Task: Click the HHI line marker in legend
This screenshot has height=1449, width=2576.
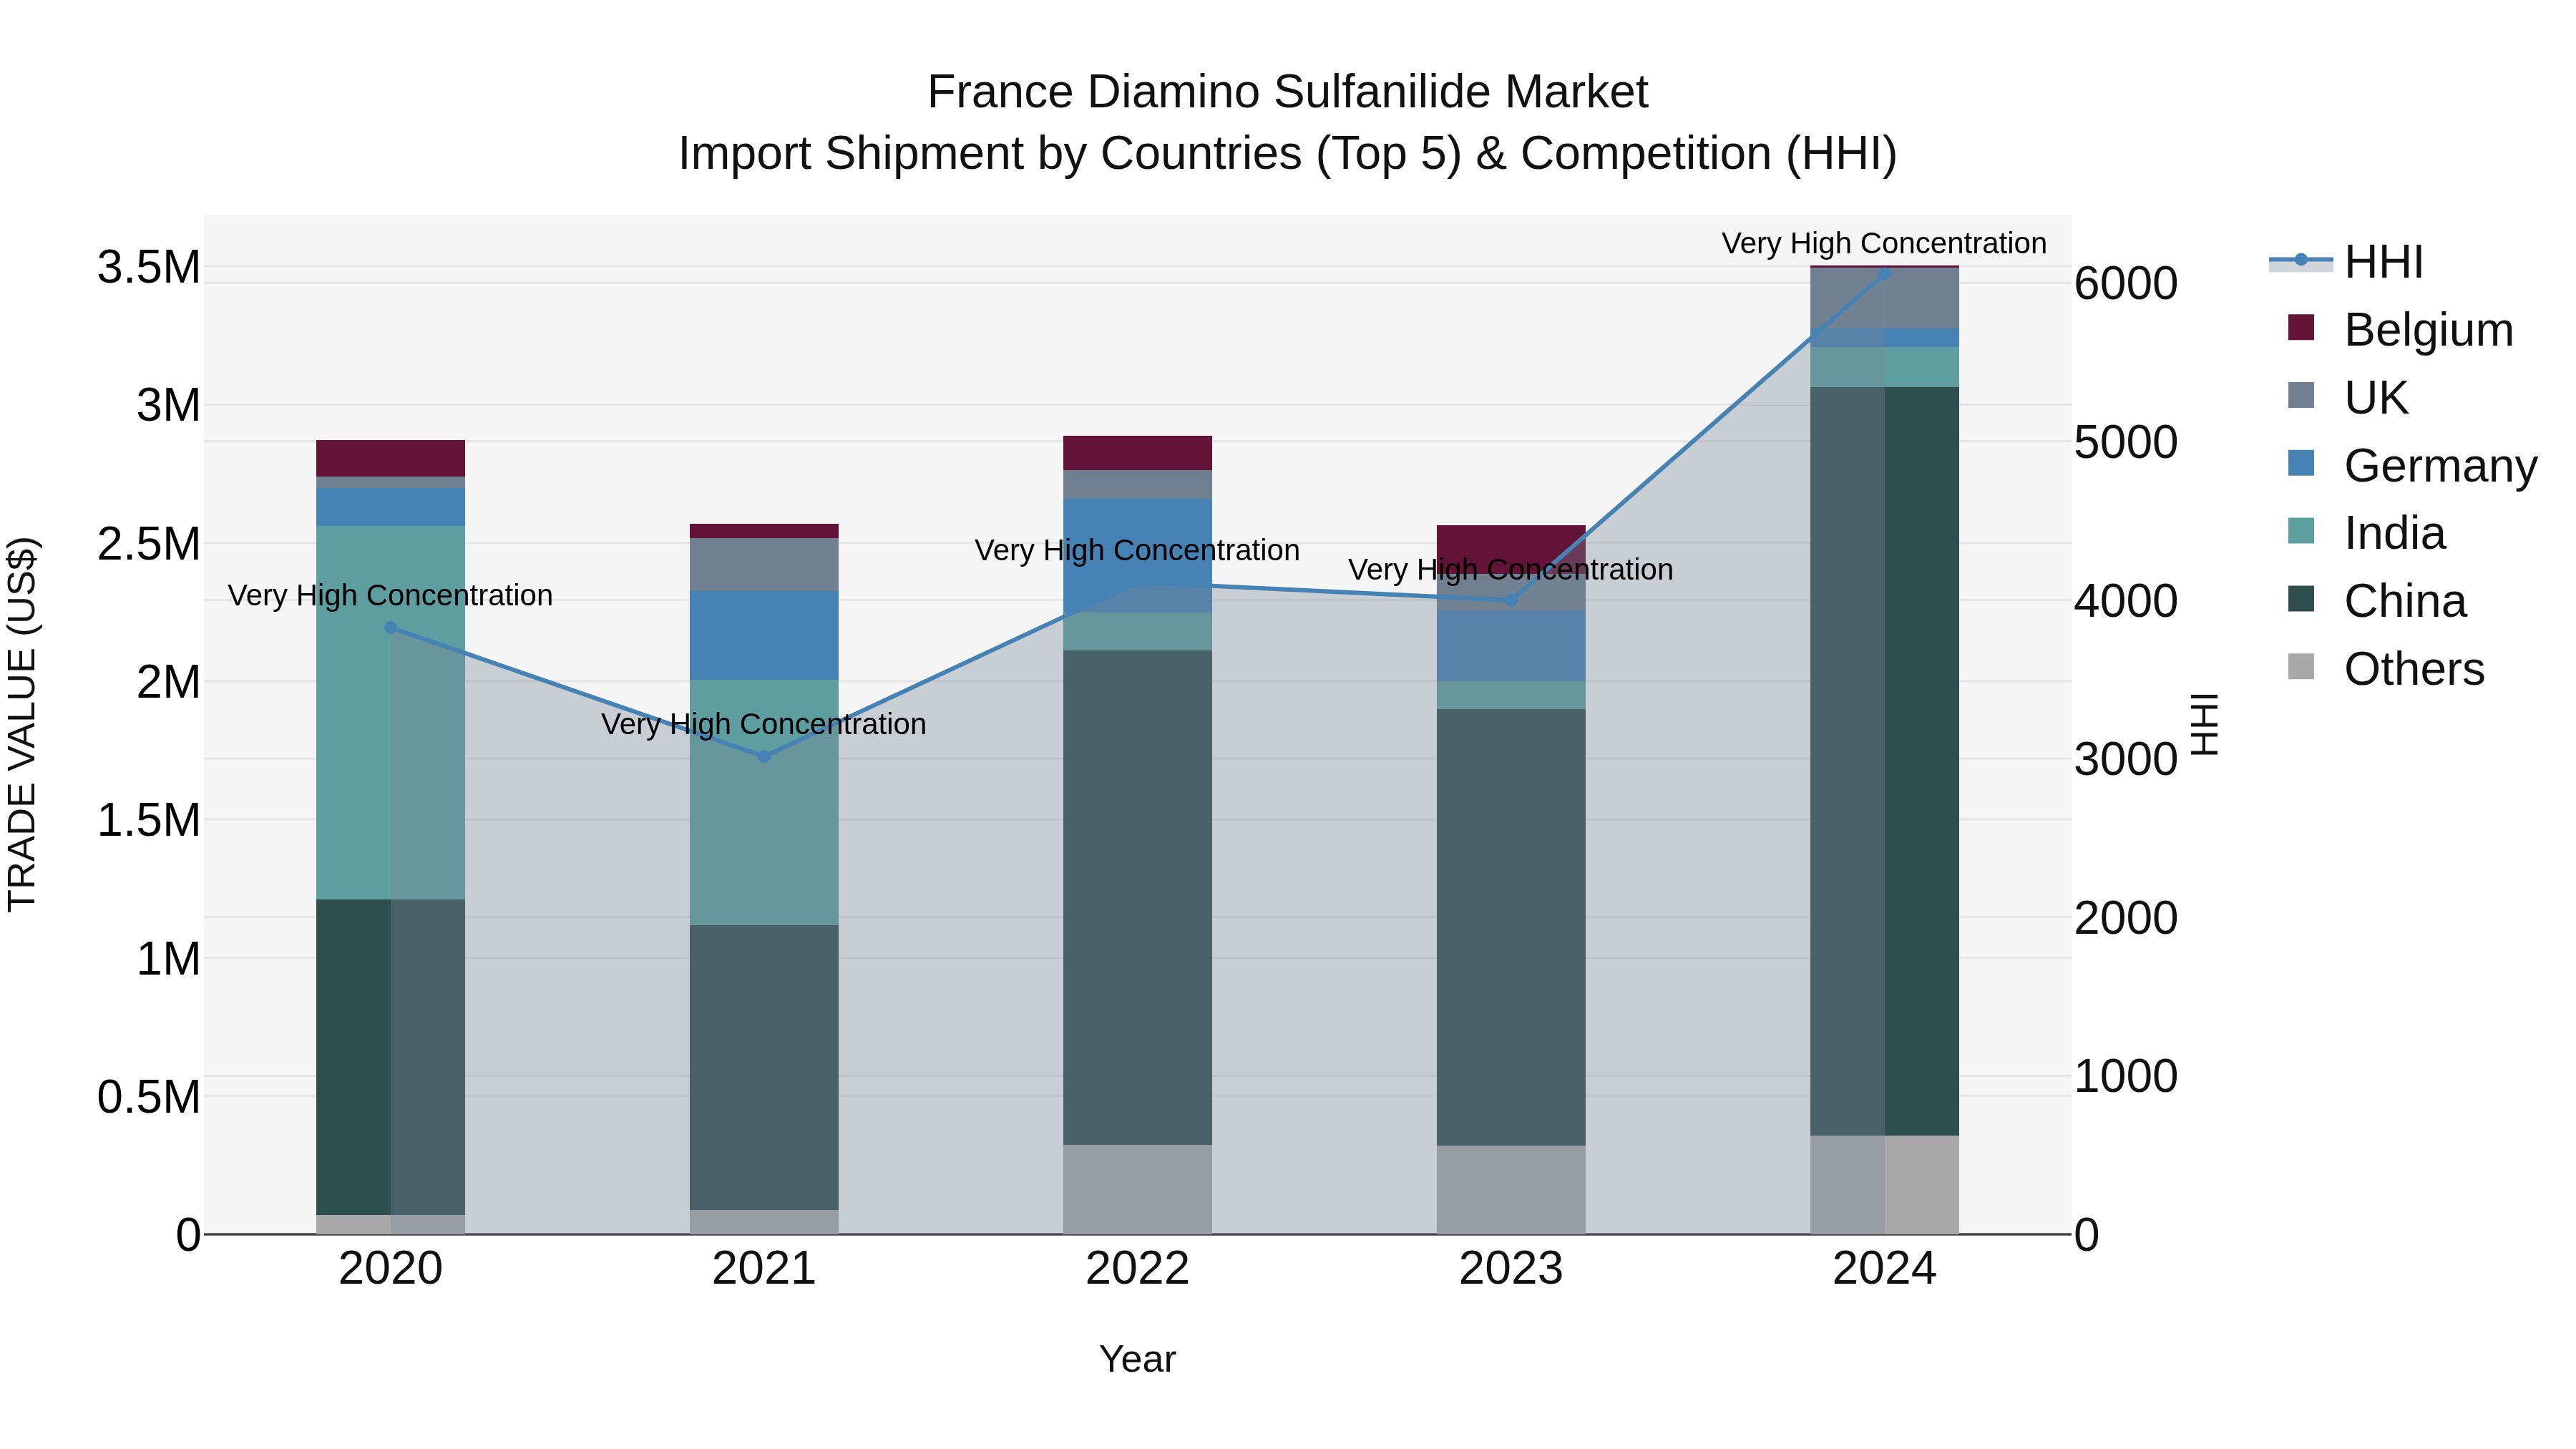Action: point(2301,260)
